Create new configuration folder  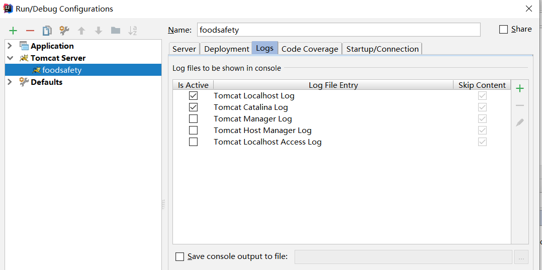pyautogui.click(x=116, y=31)
